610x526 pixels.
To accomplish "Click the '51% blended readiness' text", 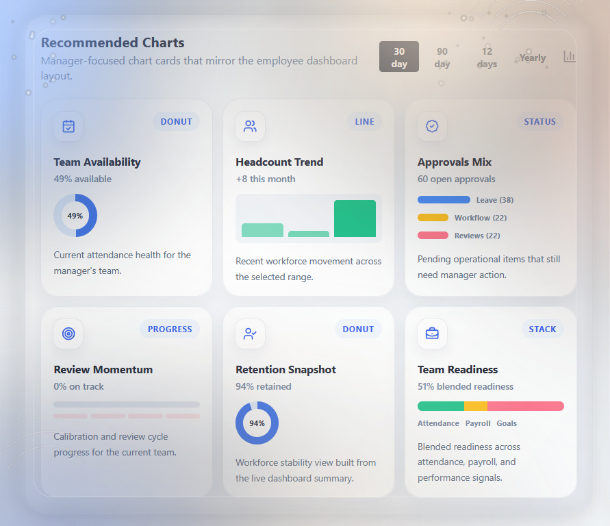I will coord(466,386).
